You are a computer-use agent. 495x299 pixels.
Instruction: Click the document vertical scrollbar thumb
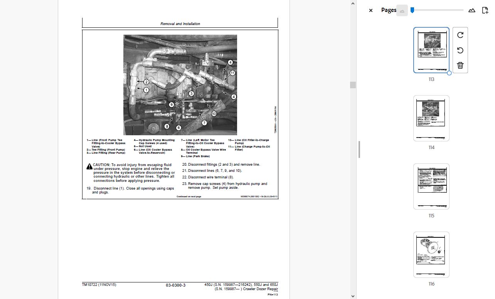(x=353, y=85)
